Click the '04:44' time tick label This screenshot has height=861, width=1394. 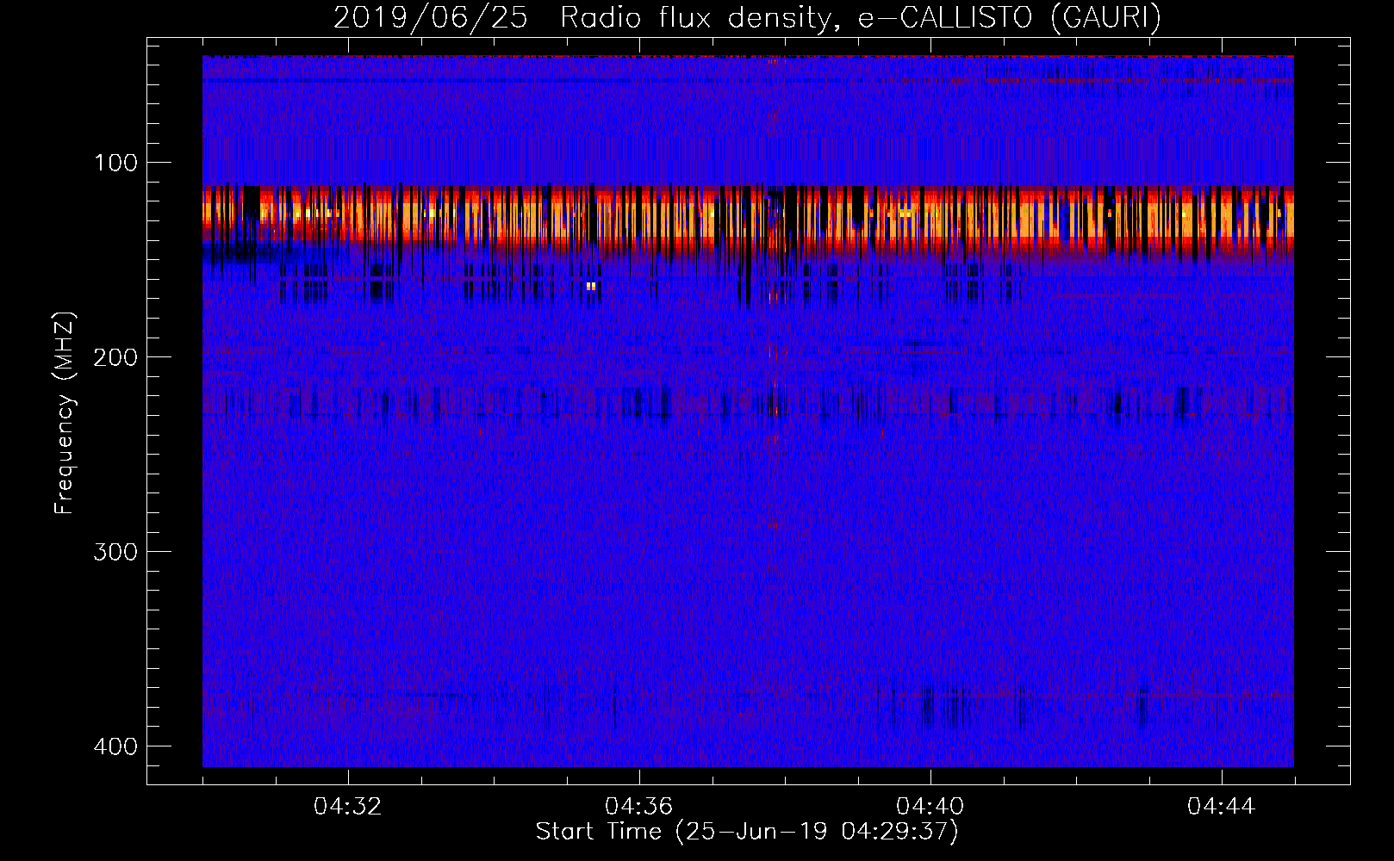click(1222, 807)
